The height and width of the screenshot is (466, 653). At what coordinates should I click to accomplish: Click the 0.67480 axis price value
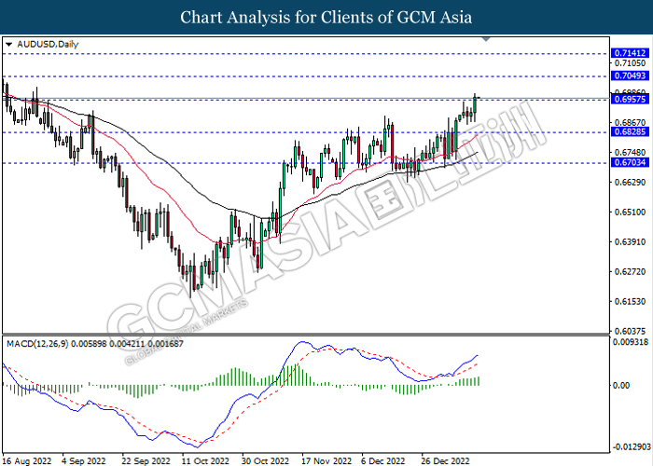pos(630,152)
